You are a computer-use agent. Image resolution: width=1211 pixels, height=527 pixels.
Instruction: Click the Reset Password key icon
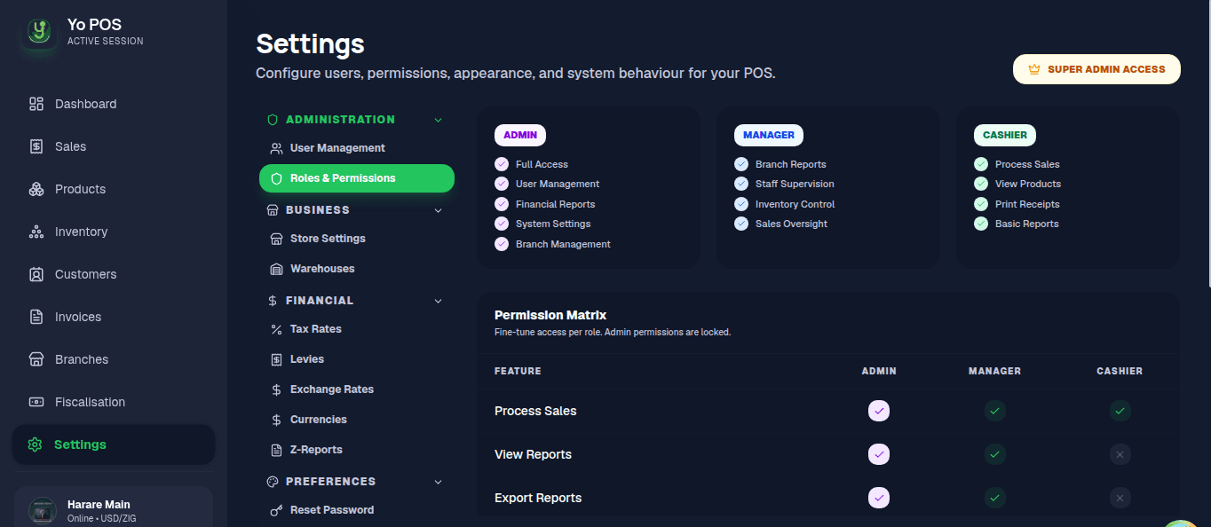[276, 510]
